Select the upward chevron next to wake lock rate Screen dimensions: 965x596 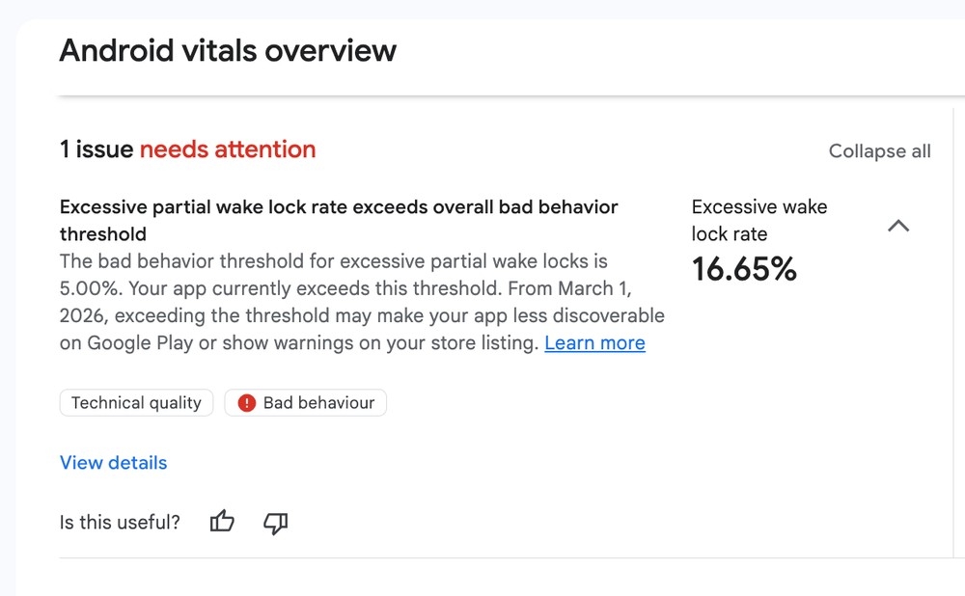pyautogui.click(x=898, y=226)
